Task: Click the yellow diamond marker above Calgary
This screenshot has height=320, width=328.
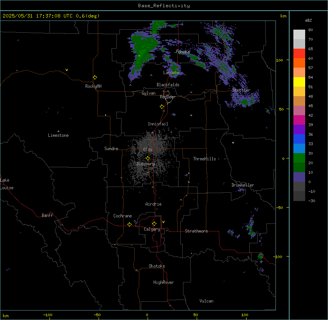Action: (154, 224)
